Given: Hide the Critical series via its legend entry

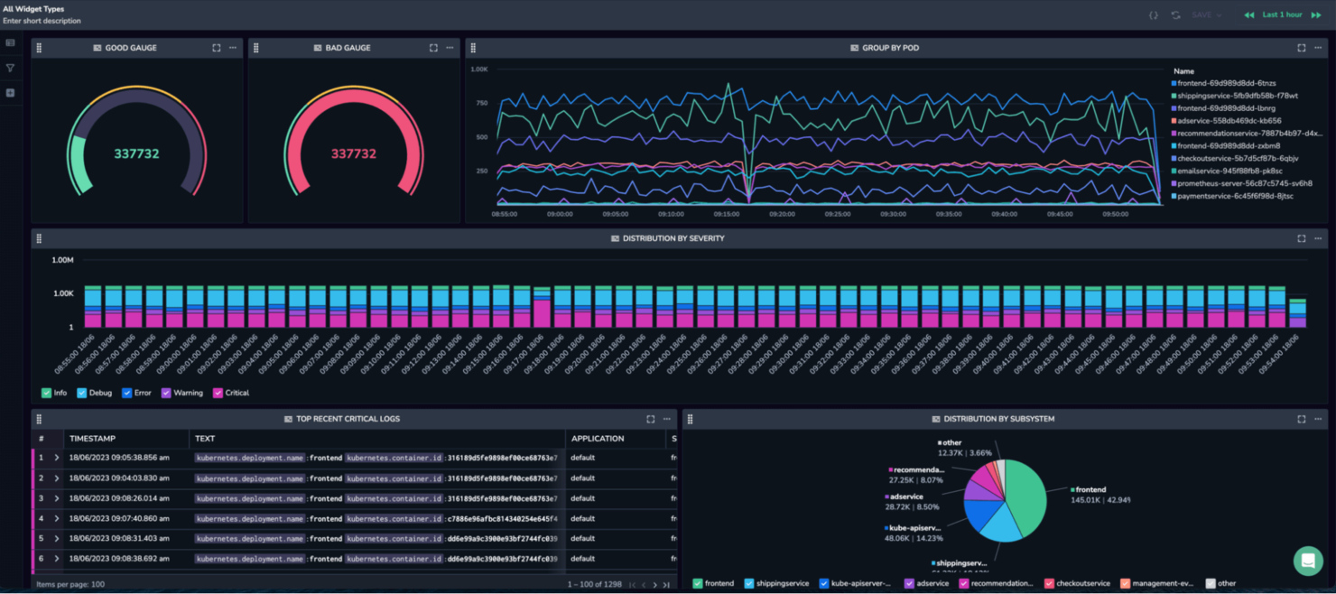Looking at the screenshot, I should point(229,393).
